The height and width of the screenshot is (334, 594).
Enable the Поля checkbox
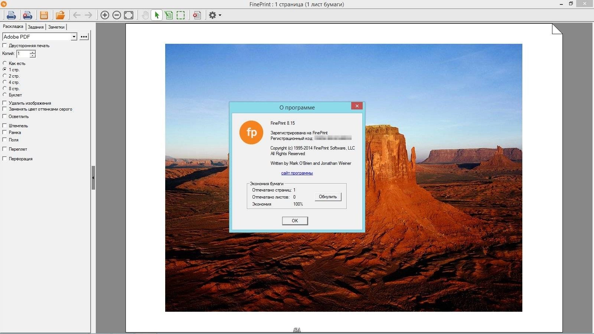pyautogui.click(x=4, y=140)
